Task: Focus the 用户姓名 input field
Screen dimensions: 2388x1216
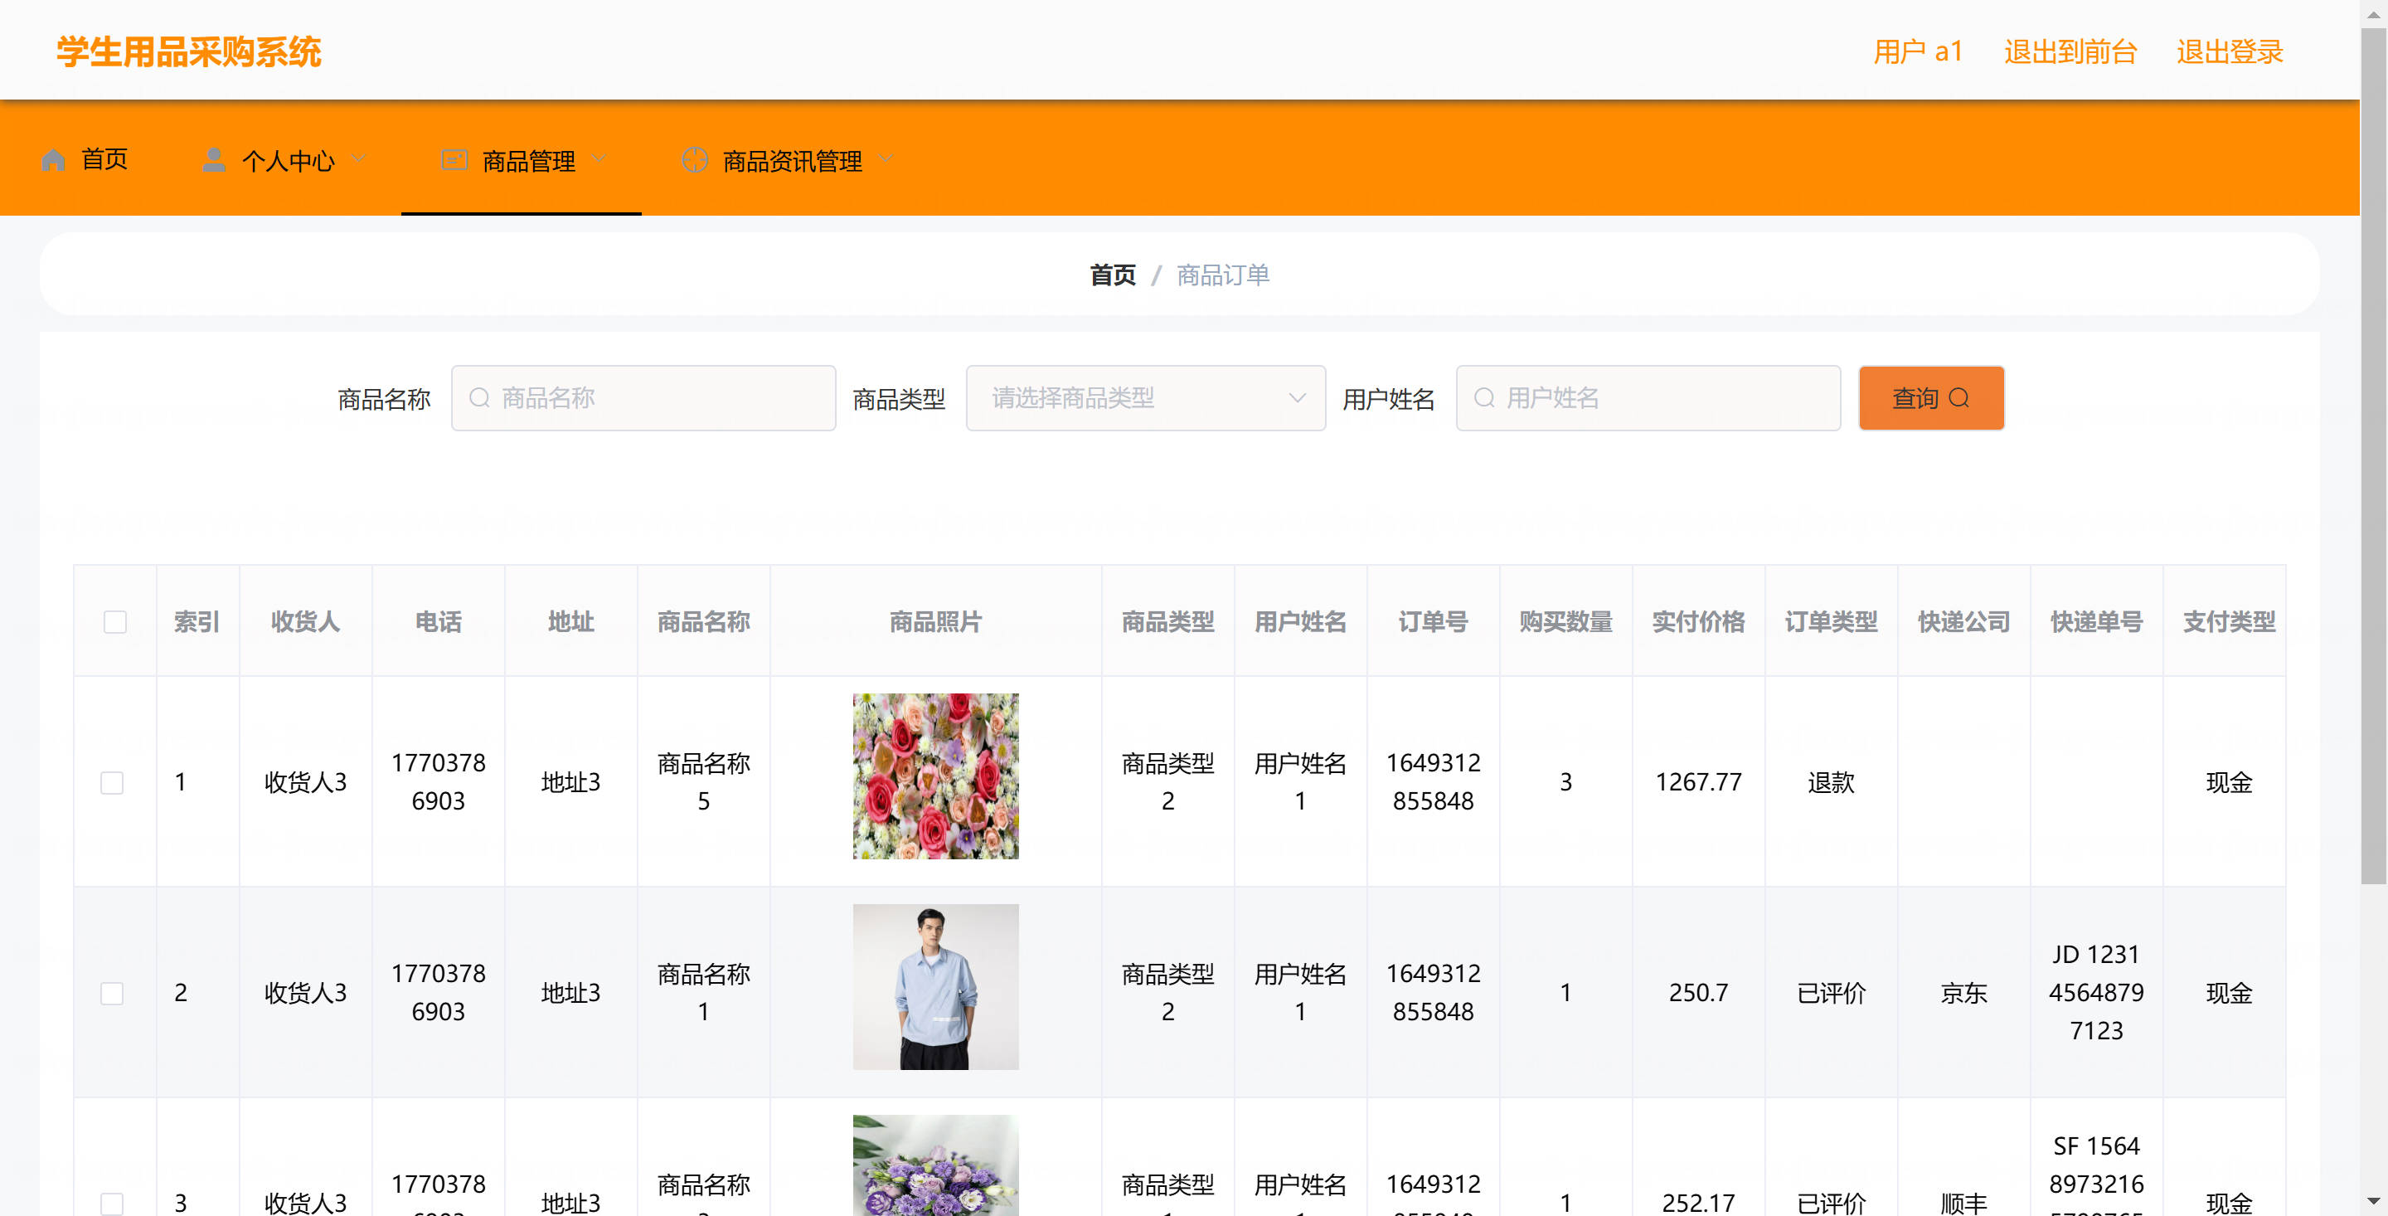Action: click(1648, 398)
